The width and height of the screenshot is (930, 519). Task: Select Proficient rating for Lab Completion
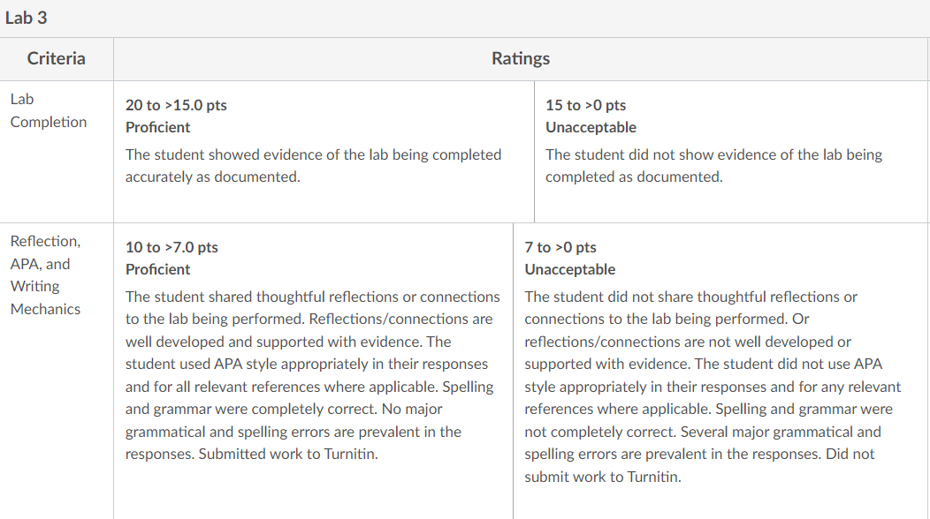point(157,127)
